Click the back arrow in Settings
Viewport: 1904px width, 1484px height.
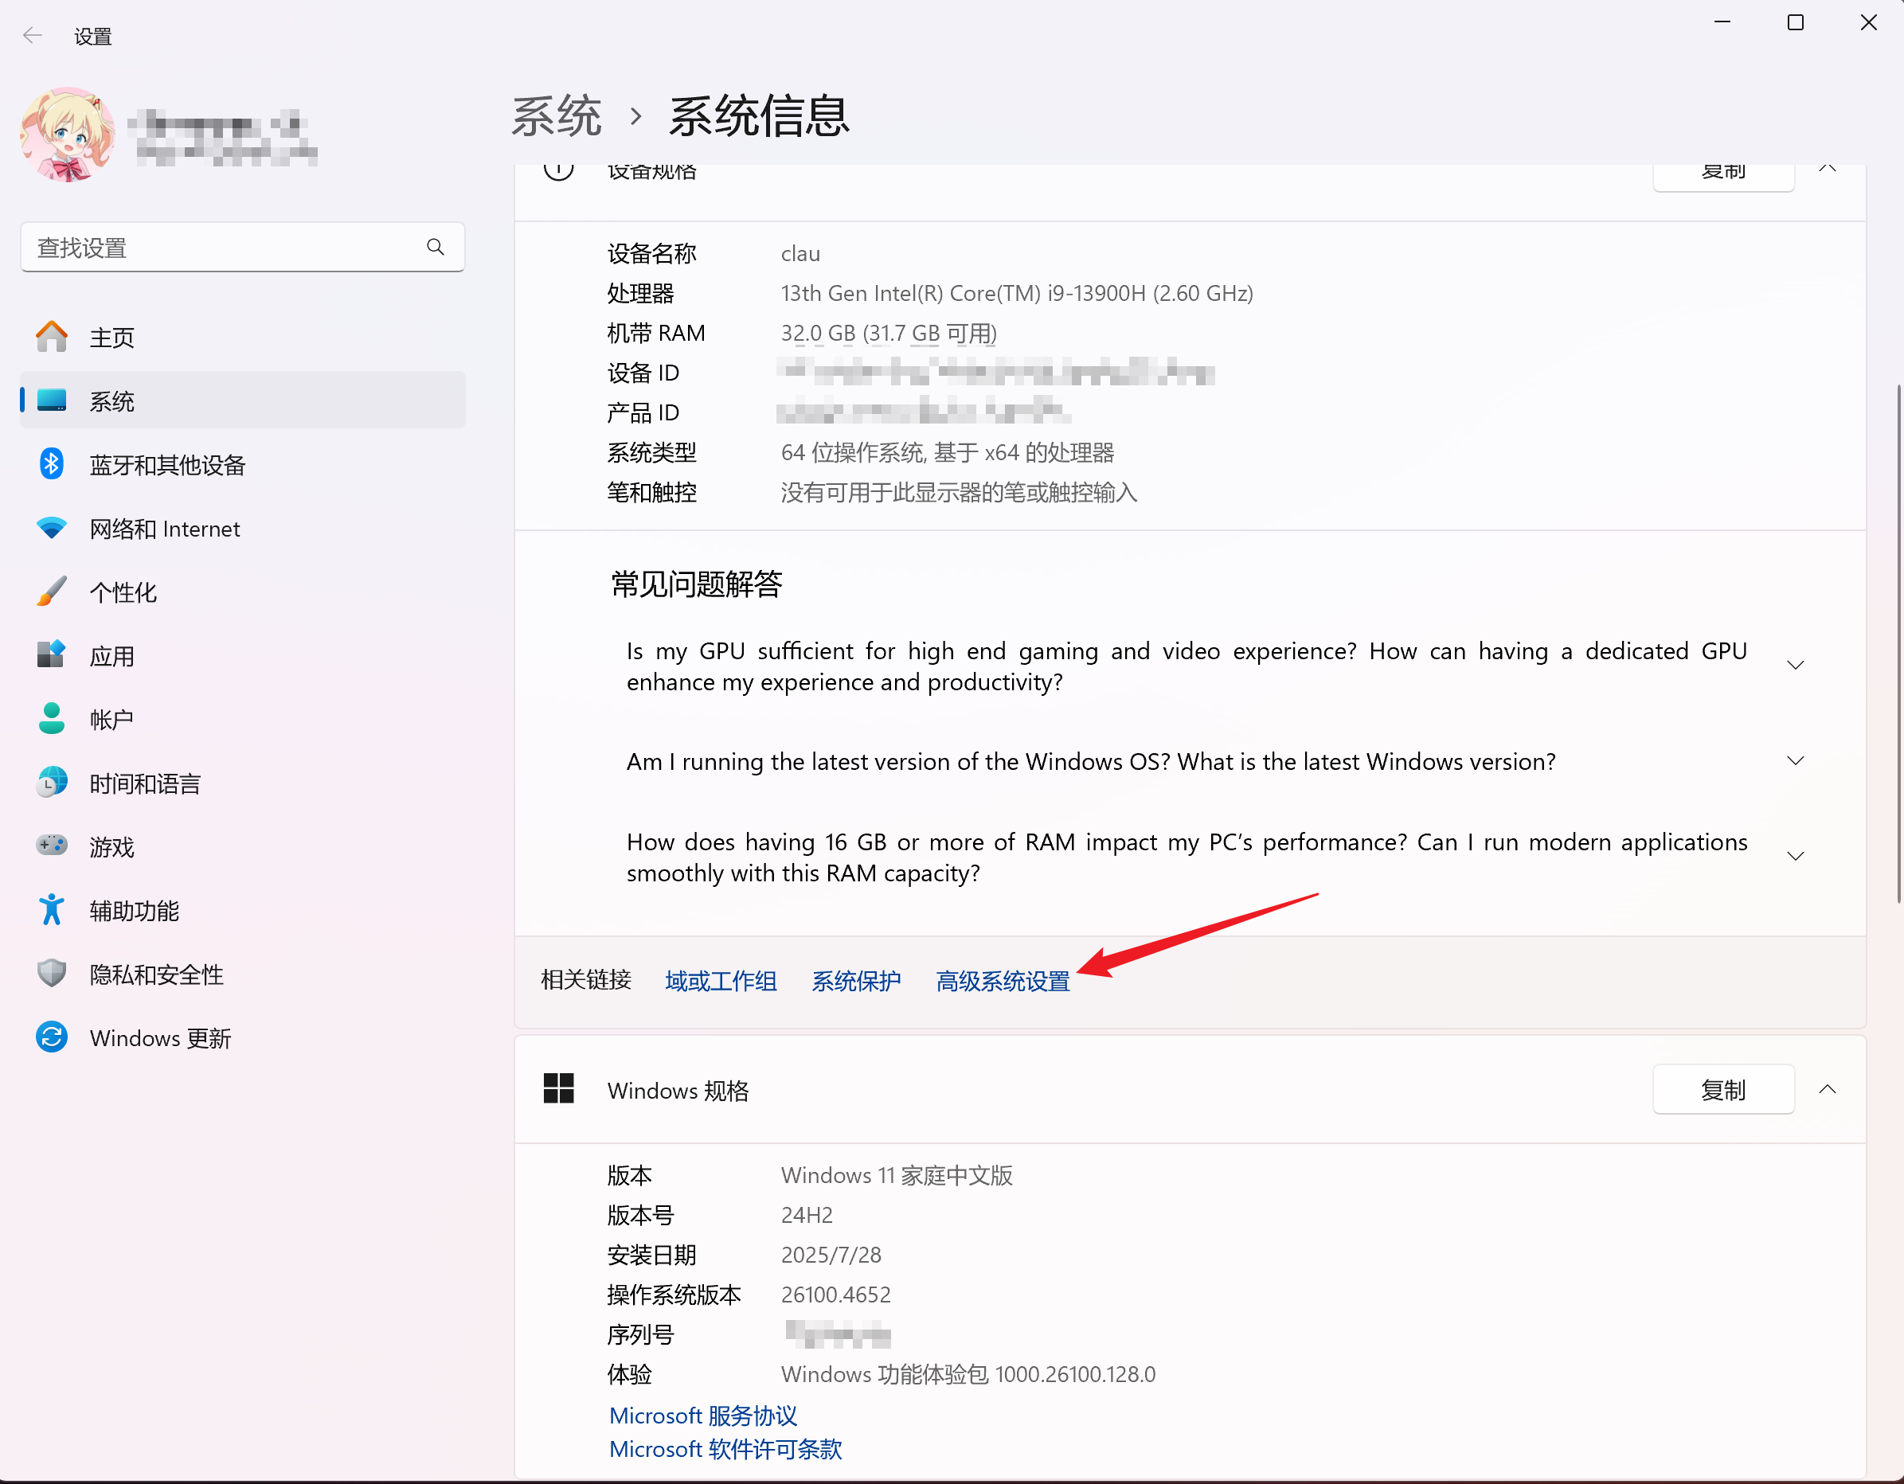point(33,36)
